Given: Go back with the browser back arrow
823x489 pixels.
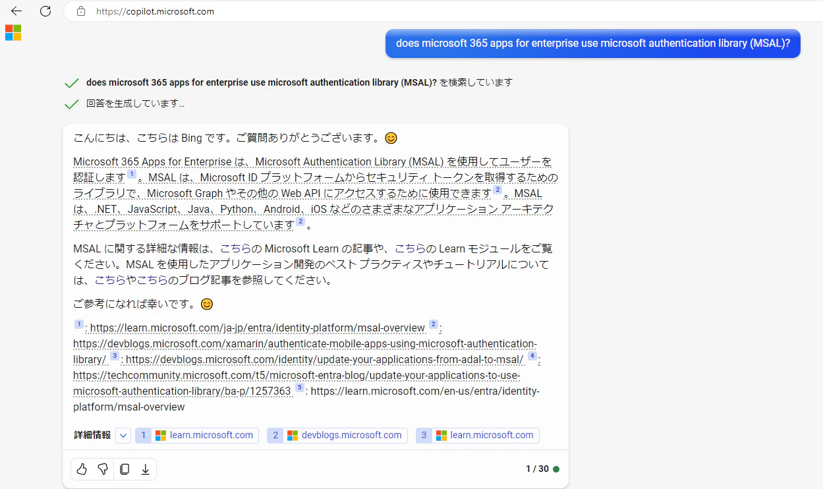Looking at the screenshot, I should click(x=16, y=11).
